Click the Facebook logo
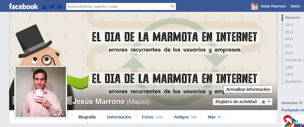 [x=23, y=7]
